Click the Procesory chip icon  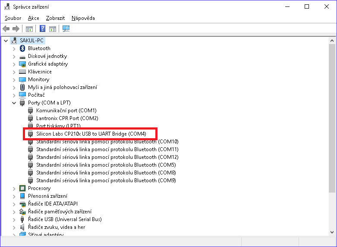[22, 188]
